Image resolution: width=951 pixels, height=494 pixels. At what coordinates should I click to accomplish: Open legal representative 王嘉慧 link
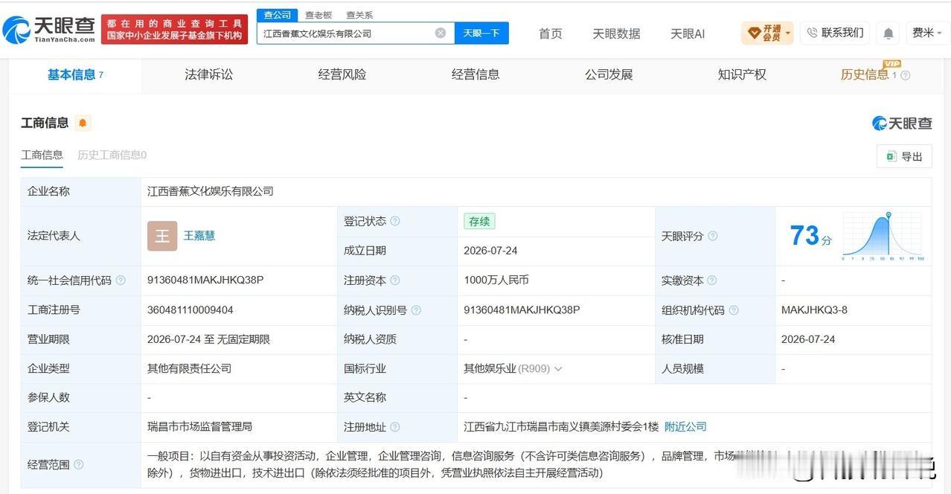click(x=199, y=236)
